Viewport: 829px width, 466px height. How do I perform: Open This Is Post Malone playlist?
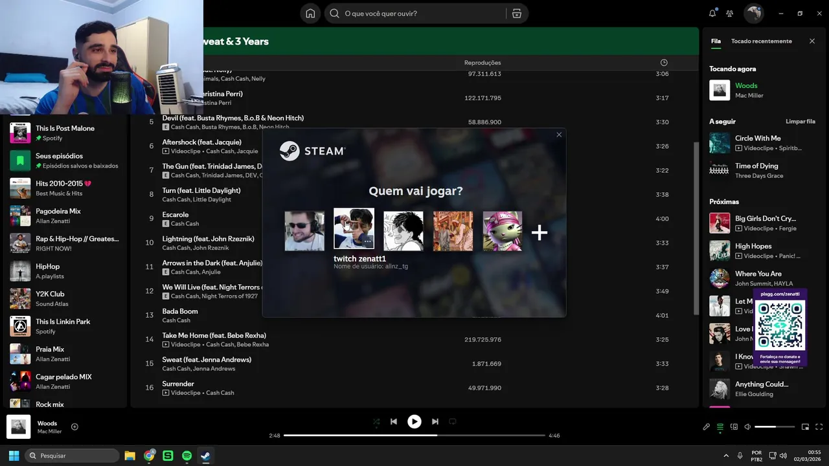(x=64, y=133)
